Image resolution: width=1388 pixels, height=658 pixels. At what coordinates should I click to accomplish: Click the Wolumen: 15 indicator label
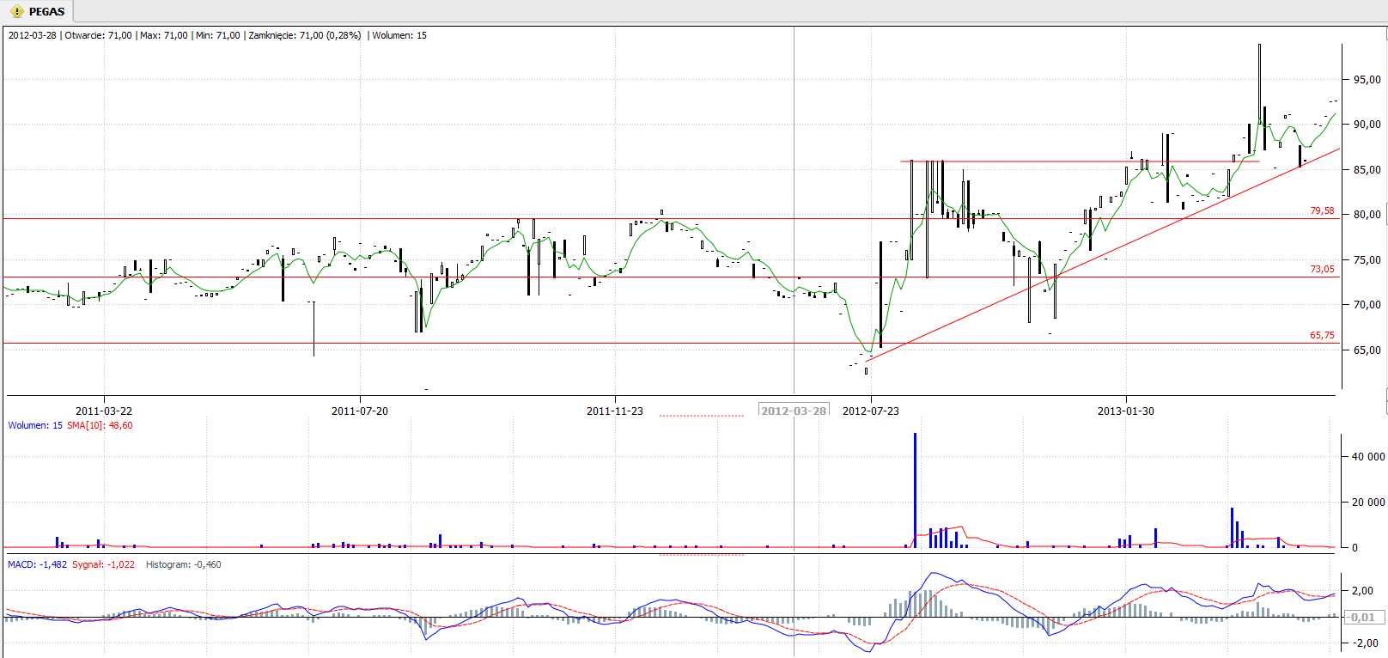[x=35, y=425]
